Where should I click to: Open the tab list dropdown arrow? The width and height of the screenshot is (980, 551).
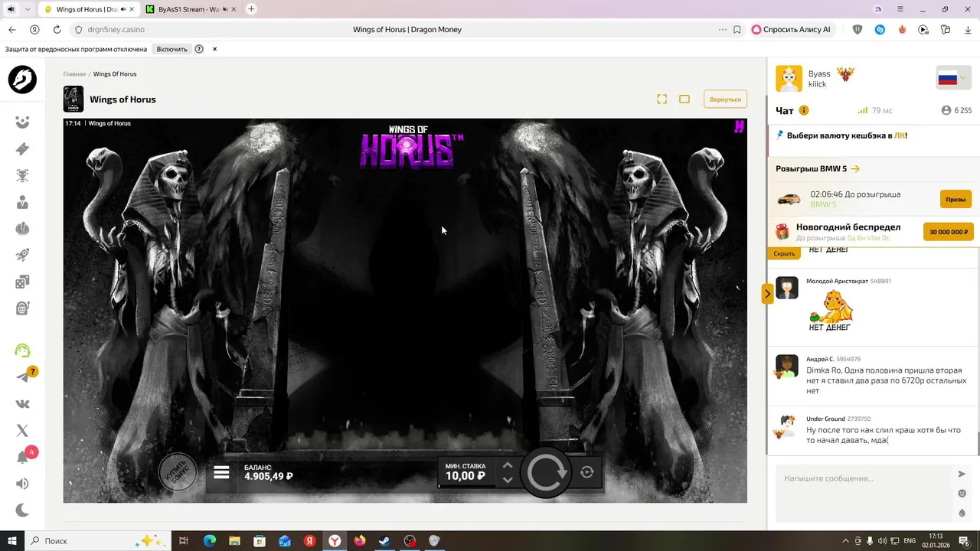pyautogui.click(x=28, y=9)
